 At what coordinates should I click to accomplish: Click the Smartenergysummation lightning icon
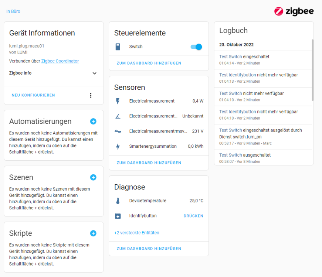point(118,146)
